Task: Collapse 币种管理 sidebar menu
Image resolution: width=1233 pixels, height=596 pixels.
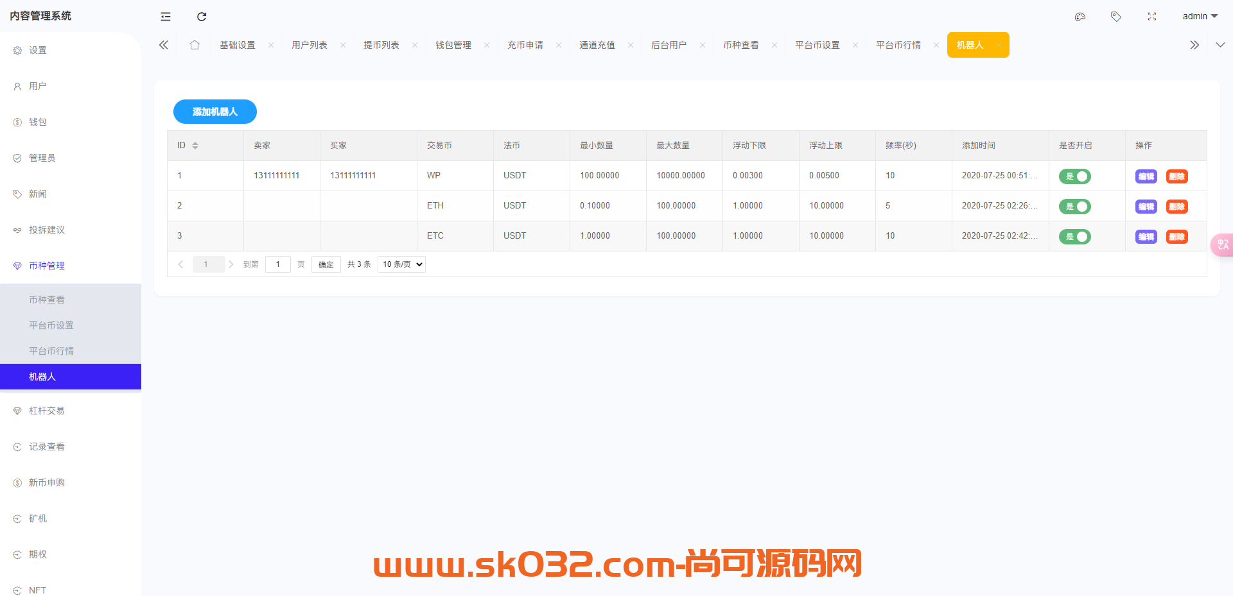Action: tap(71, 266)
